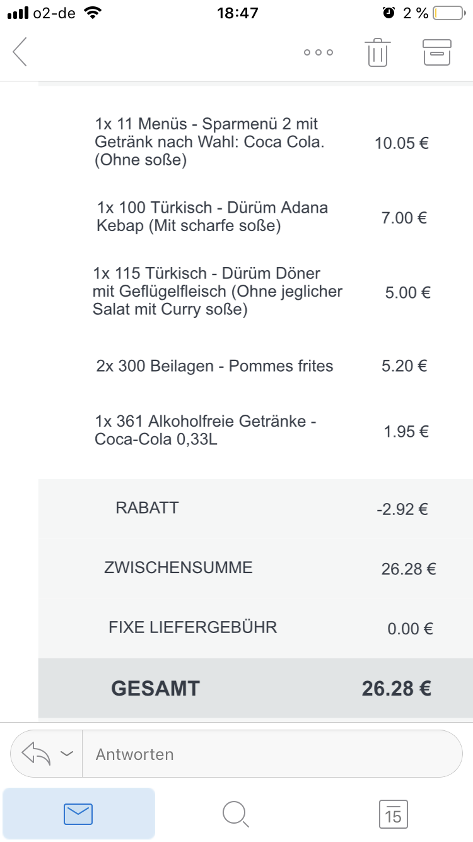Expand reply options chevron dropdown
This screenshot has height=842, width=473.
click(66, 754)
